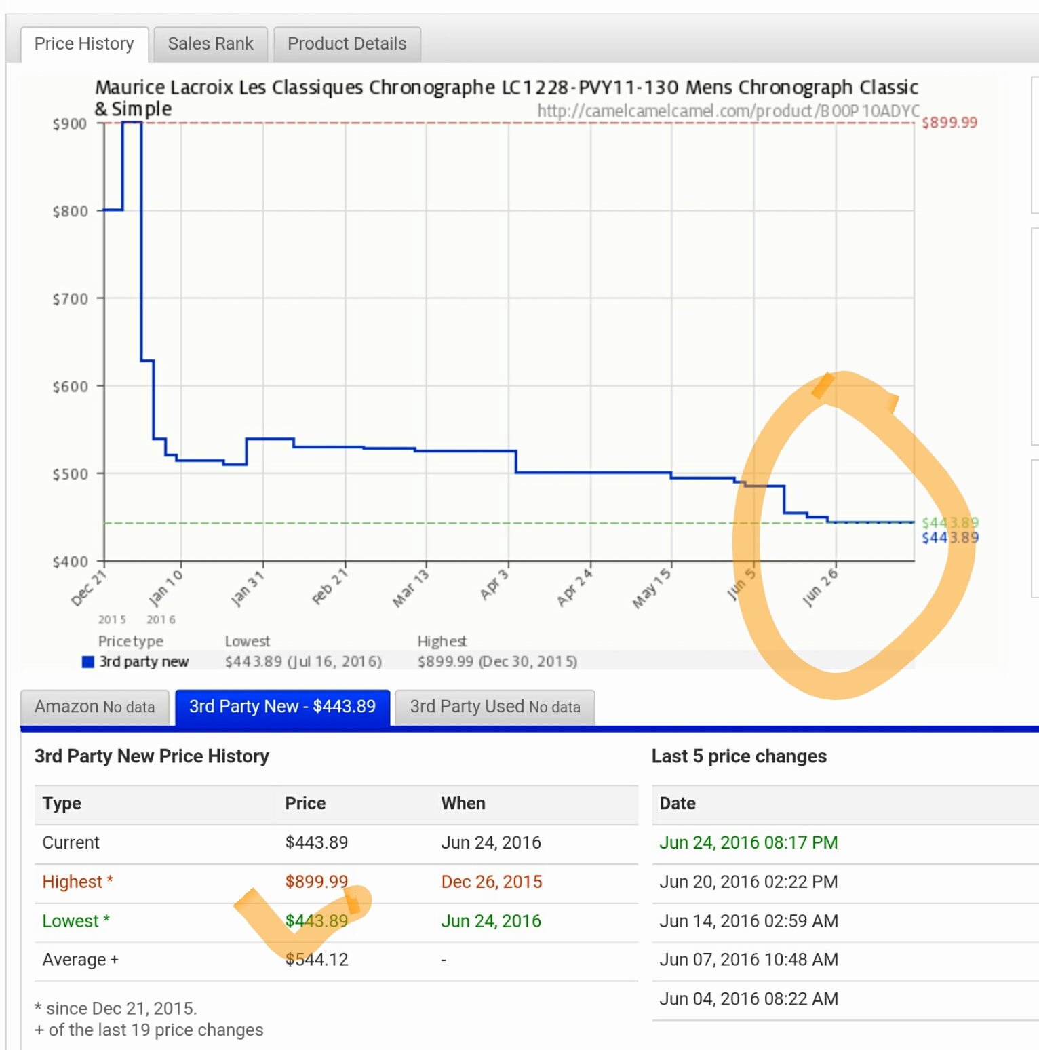Click the Jun 07, 2016 10:48 AM entry
Screen dimensions: 1039x1050
pos(748,960)
